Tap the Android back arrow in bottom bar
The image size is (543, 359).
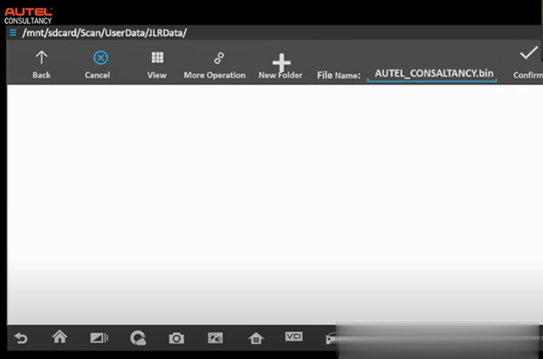[x=21, y=337]
